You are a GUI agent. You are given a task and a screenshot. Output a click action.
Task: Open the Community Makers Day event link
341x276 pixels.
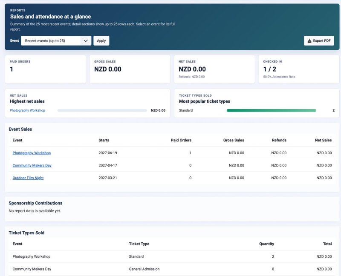(x=32, y=165)
